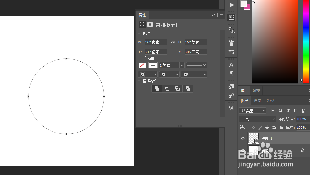310x175 pixels.
Task: Filter layers by pixel layer icon
Action: [273, 111]
